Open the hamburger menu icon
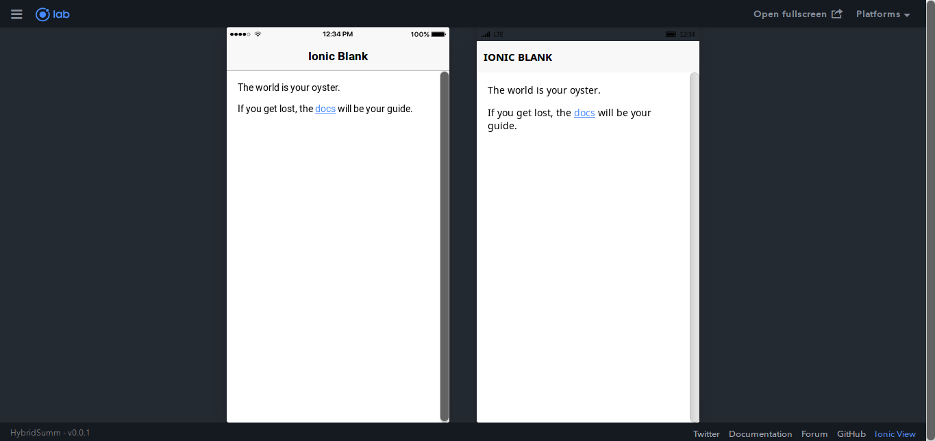 click(x=16, y=14)
